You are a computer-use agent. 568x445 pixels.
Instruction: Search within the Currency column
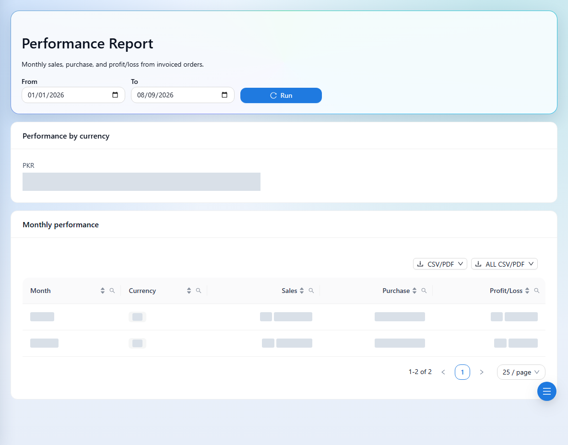point(199,291)
